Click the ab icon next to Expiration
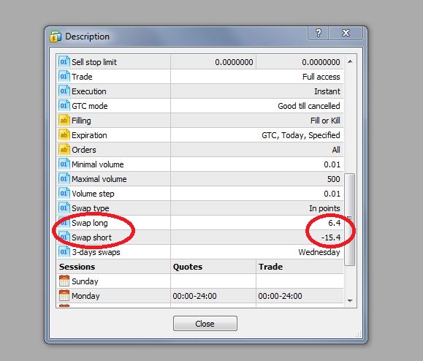Viewport: 423px width, 361px height. [x=64, y=135]
